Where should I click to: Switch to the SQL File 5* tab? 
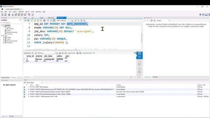(x=51, y=18)
